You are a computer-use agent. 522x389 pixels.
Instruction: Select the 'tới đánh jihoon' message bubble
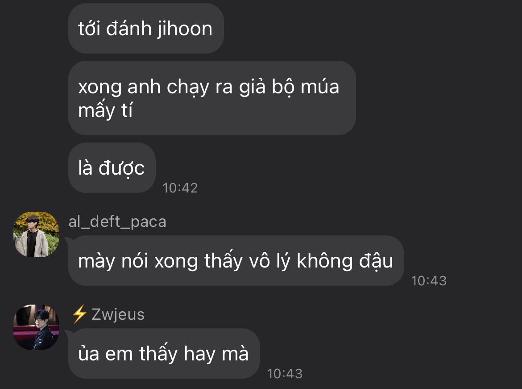(146, 29)
